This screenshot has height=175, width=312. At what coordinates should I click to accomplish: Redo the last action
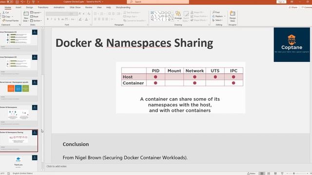(28, 2)
